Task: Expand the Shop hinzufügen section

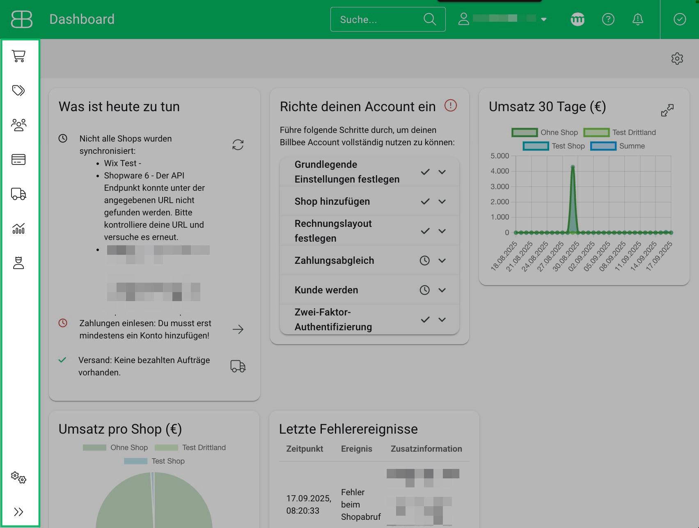Action: coord(442,201)
